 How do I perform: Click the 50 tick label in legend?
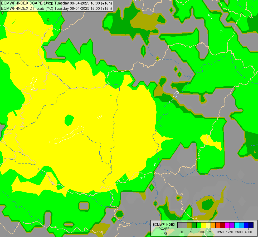(192, 232)
